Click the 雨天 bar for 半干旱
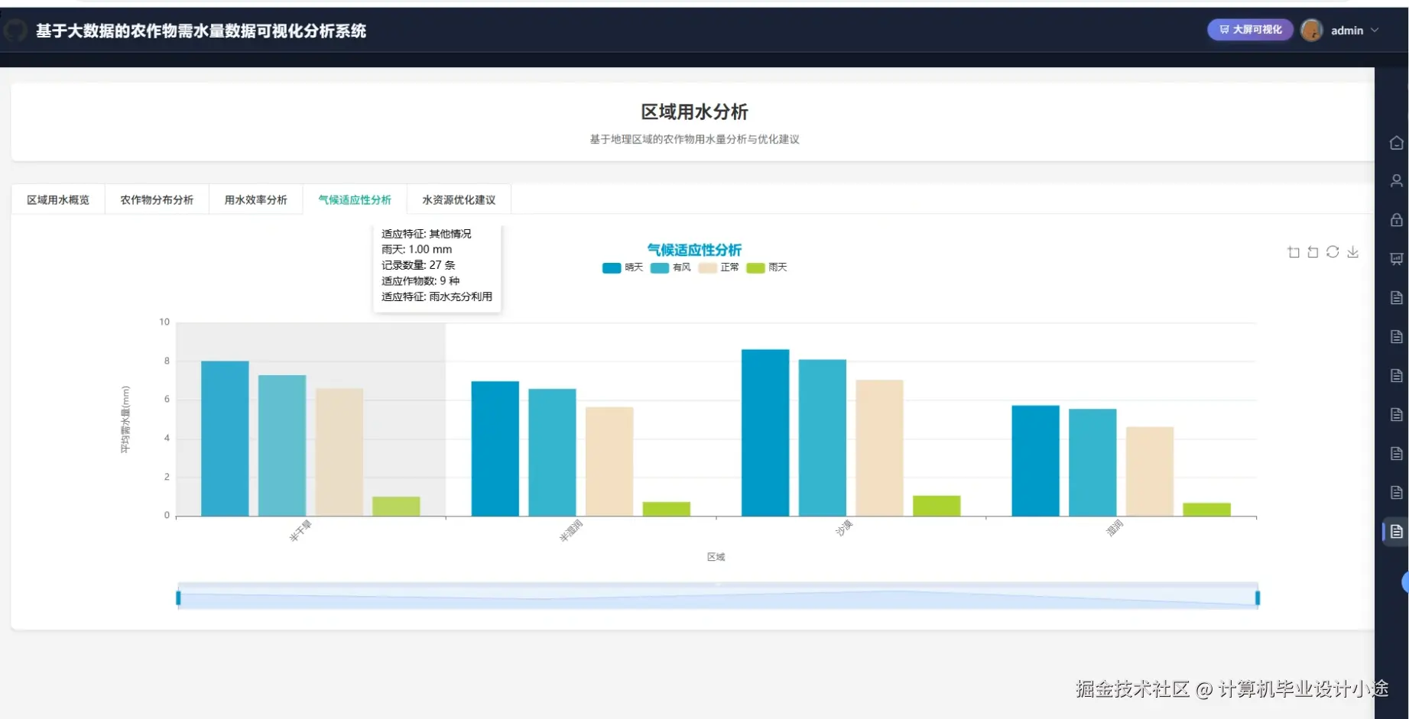Viewport: 1409px width, 719px height. (396, 507)
